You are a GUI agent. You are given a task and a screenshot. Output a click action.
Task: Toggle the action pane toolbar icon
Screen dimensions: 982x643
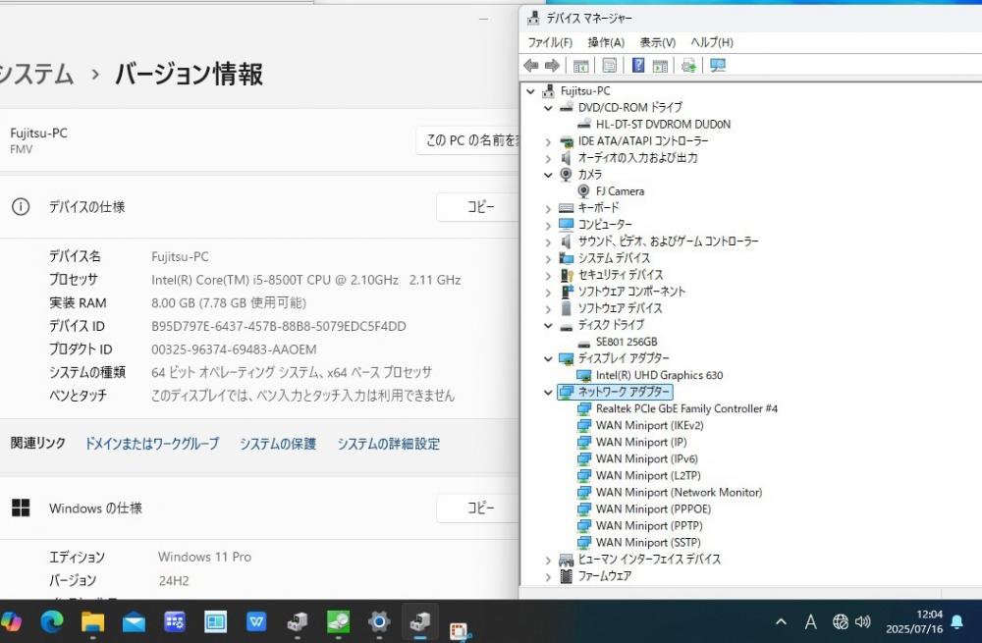click(x=660, y=66)
